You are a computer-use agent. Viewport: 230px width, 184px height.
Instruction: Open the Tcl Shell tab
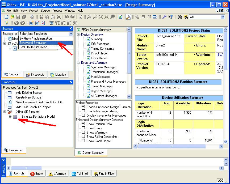pyautogui.click(x=80, y=174)
